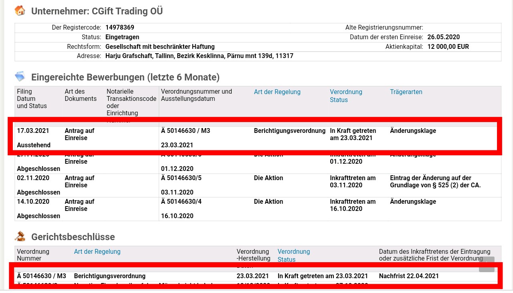Click the Pärnu mnt 139d address value
This screenshot has width=513, height=293.
pyautogui.click(x=199, y=56)
